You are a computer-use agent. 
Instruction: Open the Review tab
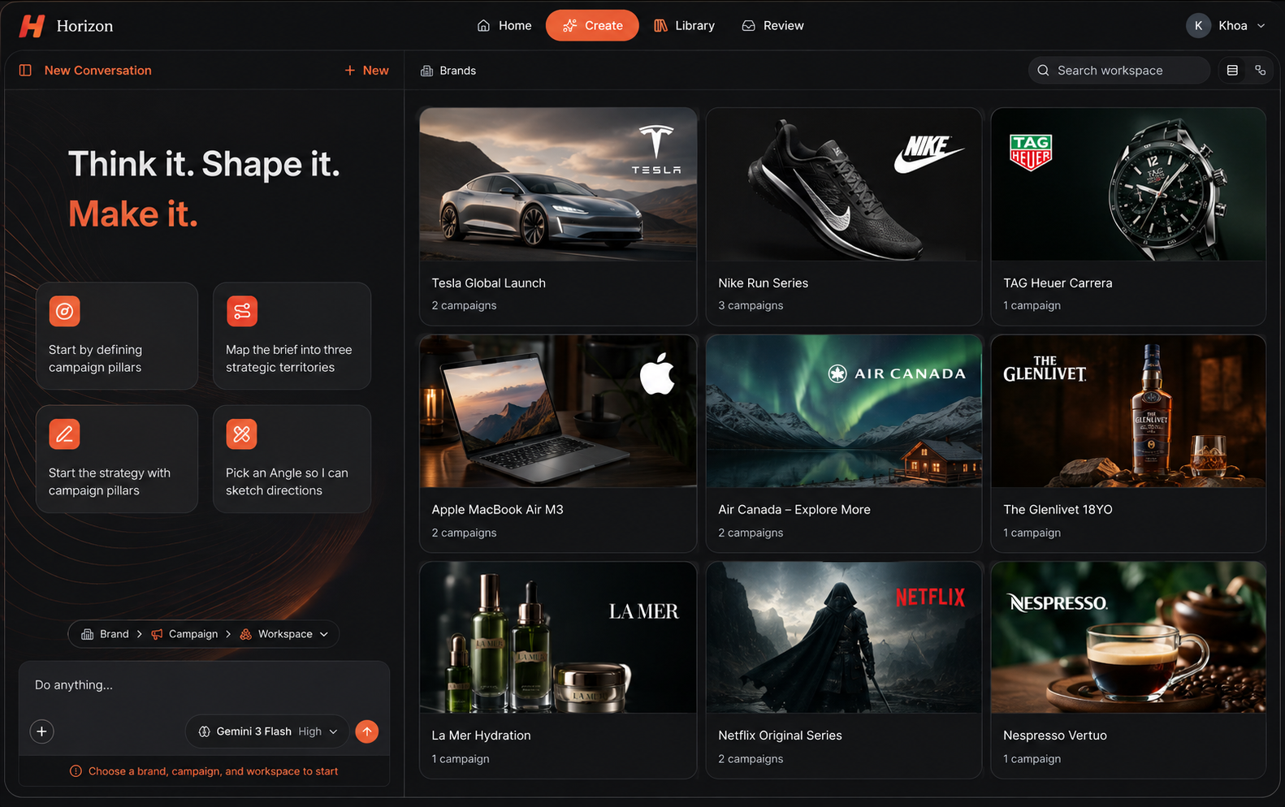point(772,26)
